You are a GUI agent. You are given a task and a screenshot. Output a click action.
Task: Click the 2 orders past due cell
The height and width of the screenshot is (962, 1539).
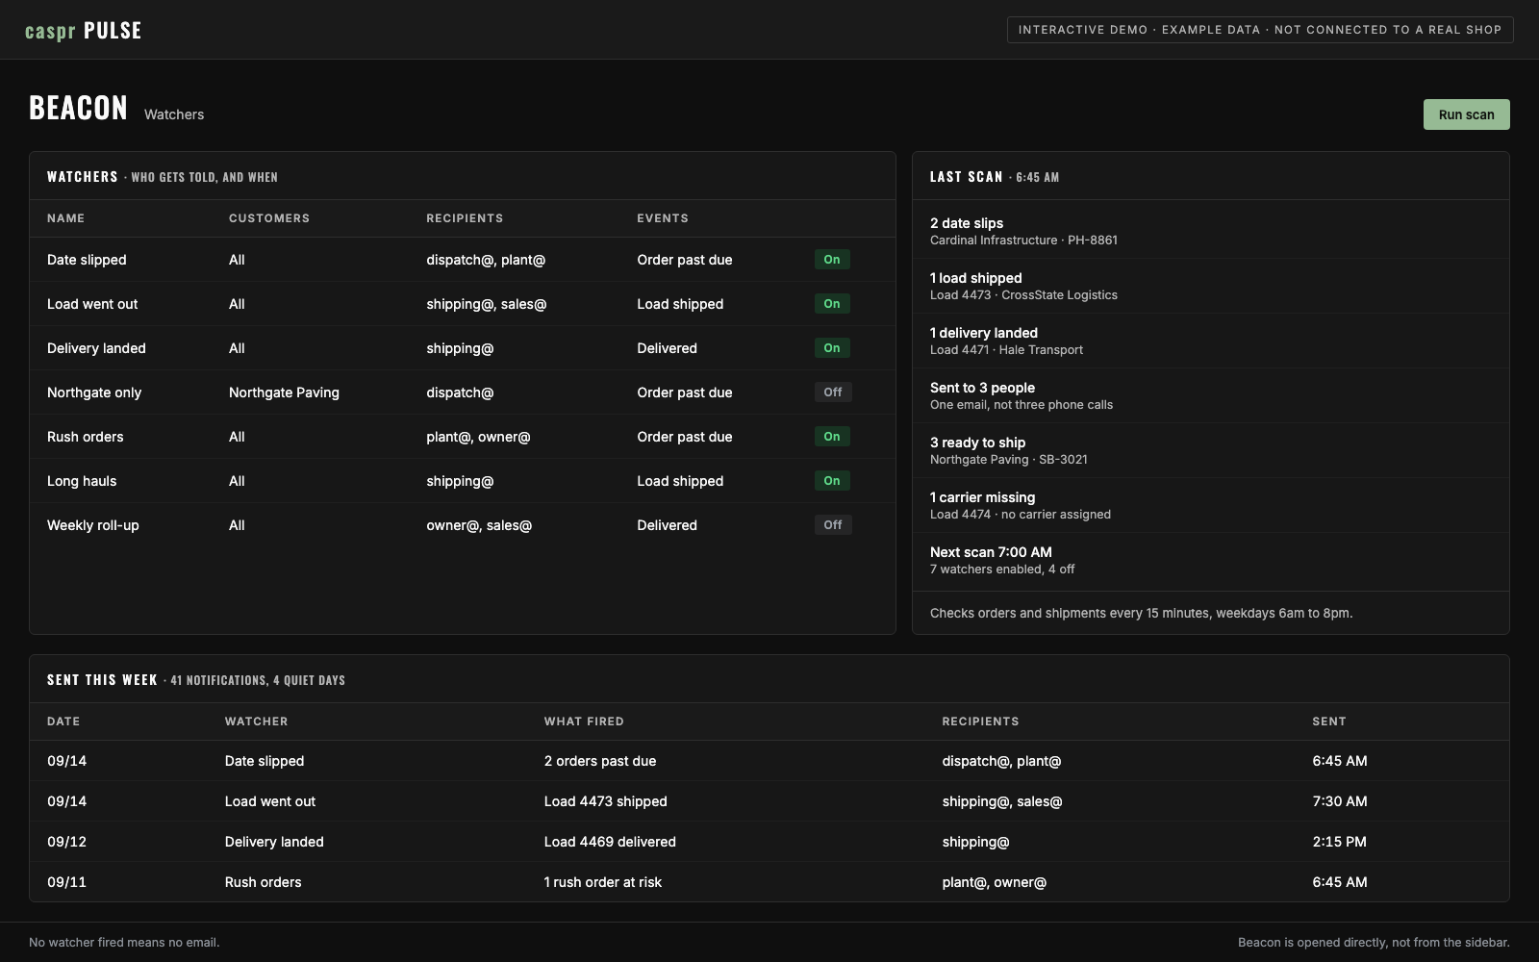point(600,761)
